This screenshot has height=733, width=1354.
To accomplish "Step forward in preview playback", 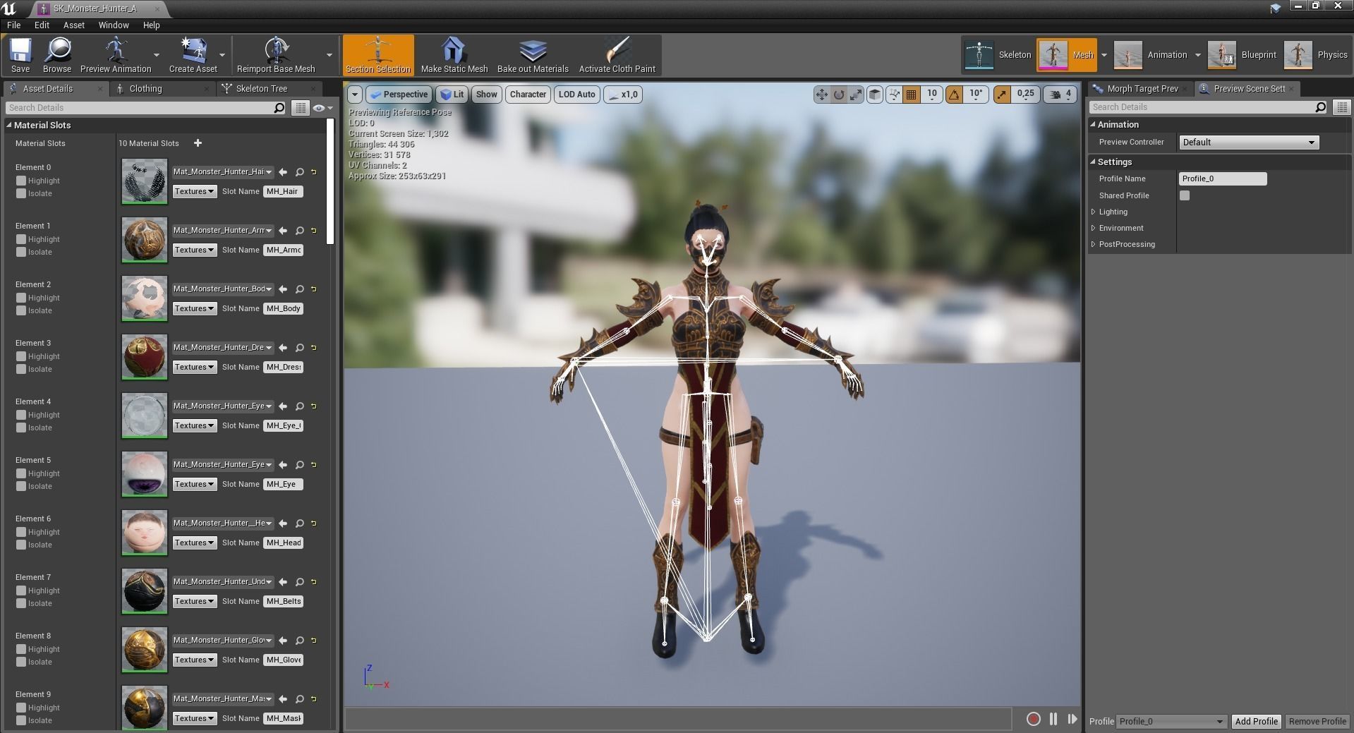I will (1072, 719).
